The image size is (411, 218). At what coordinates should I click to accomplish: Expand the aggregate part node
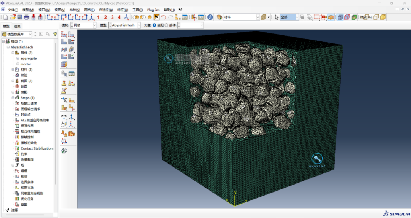[18, 59]
